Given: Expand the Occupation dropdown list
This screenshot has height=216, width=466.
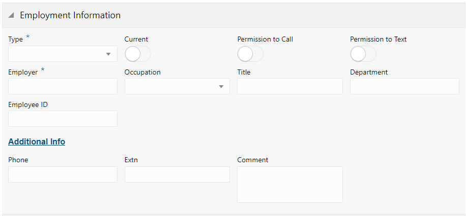Looking at the screenshot, I should [221, 87].
